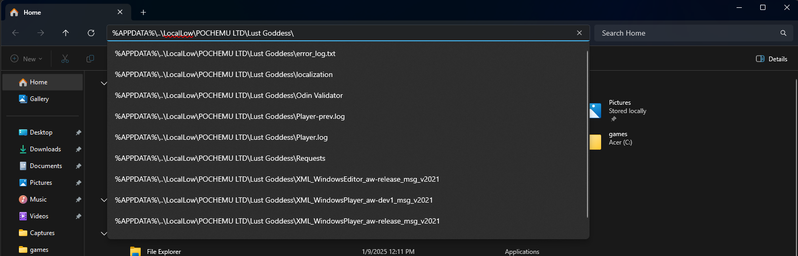
Task: Toggle the Details pane
Action: click(772, 59)
